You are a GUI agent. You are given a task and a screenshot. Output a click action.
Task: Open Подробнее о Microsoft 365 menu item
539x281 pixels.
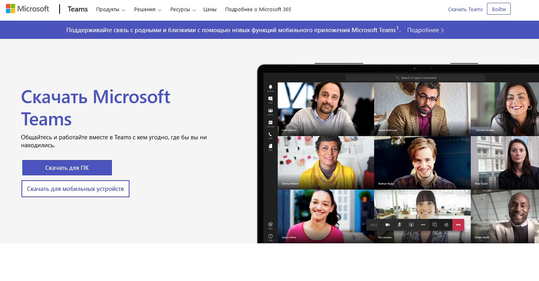[x=258, y=10]
